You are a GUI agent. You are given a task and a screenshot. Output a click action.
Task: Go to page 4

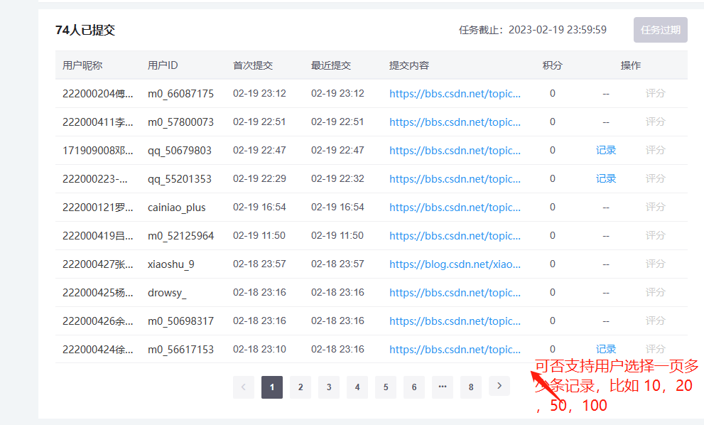[357, 387]
